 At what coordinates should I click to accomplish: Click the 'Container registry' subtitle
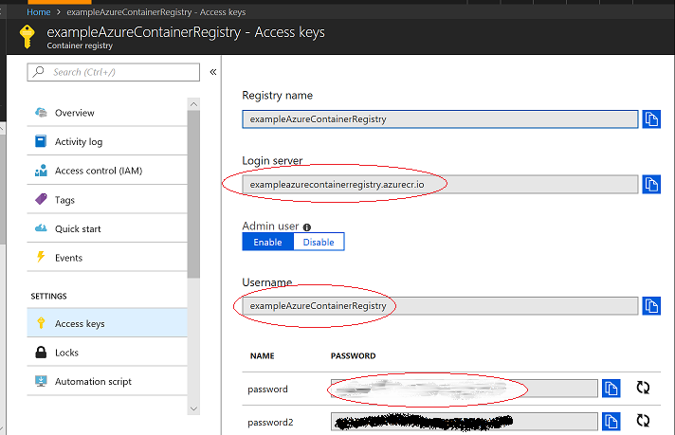coord(80,45)
